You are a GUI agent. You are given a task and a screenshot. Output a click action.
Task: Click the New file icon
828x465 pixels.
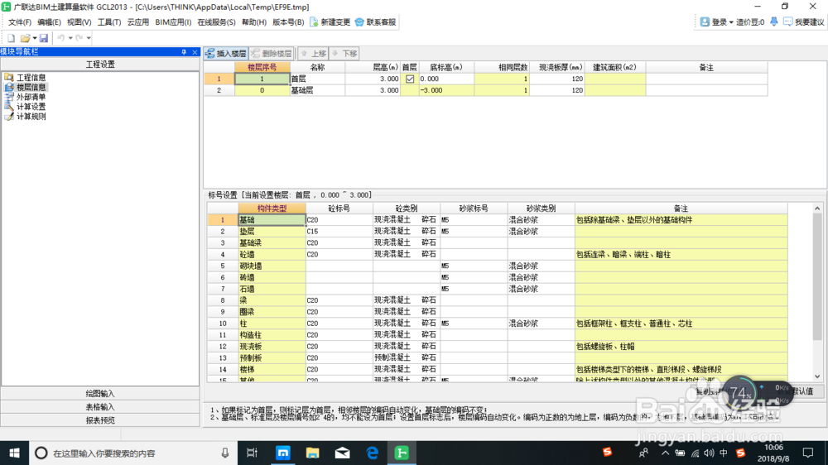click(11, 38)
